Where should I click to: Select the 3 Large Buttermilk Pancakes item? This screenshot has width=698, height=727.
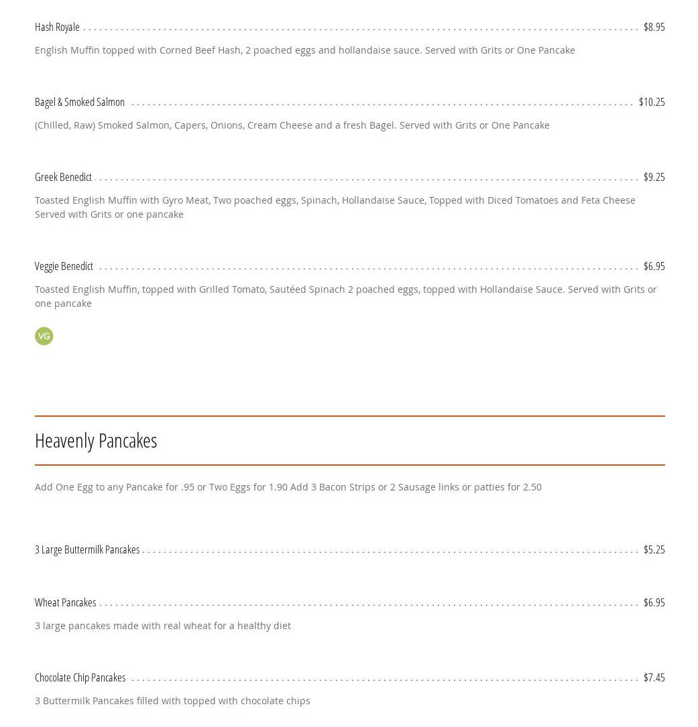coord(87,549)
